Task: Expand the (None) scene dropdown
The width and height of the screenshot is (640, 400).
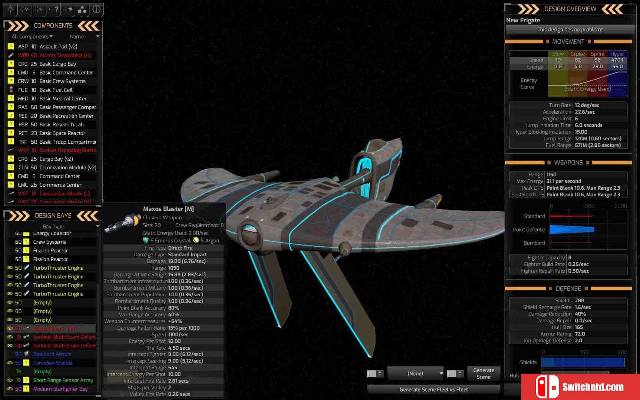Action: tap(415, 373)
